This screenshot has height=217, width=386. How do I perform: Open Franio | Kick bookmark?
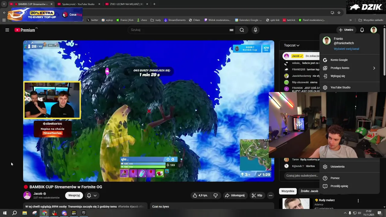pyautogui.click(x=125, y=20)
